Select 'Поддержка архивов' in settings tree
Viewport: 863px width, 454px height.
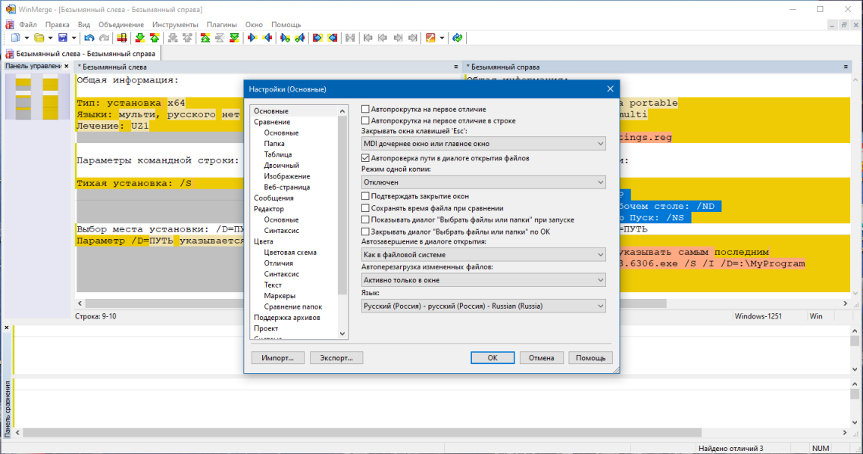pos(286,318)
